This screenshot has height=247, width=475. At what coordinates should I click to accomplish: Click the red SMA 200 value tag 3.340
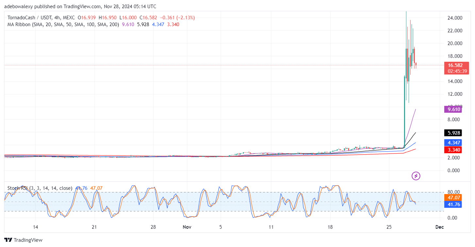[453, 150]
